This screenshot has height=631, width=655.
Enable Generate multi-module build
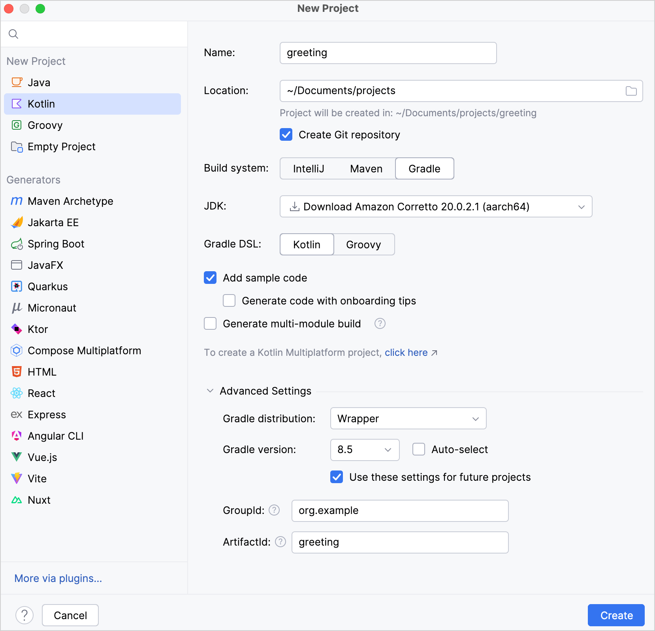210,323
